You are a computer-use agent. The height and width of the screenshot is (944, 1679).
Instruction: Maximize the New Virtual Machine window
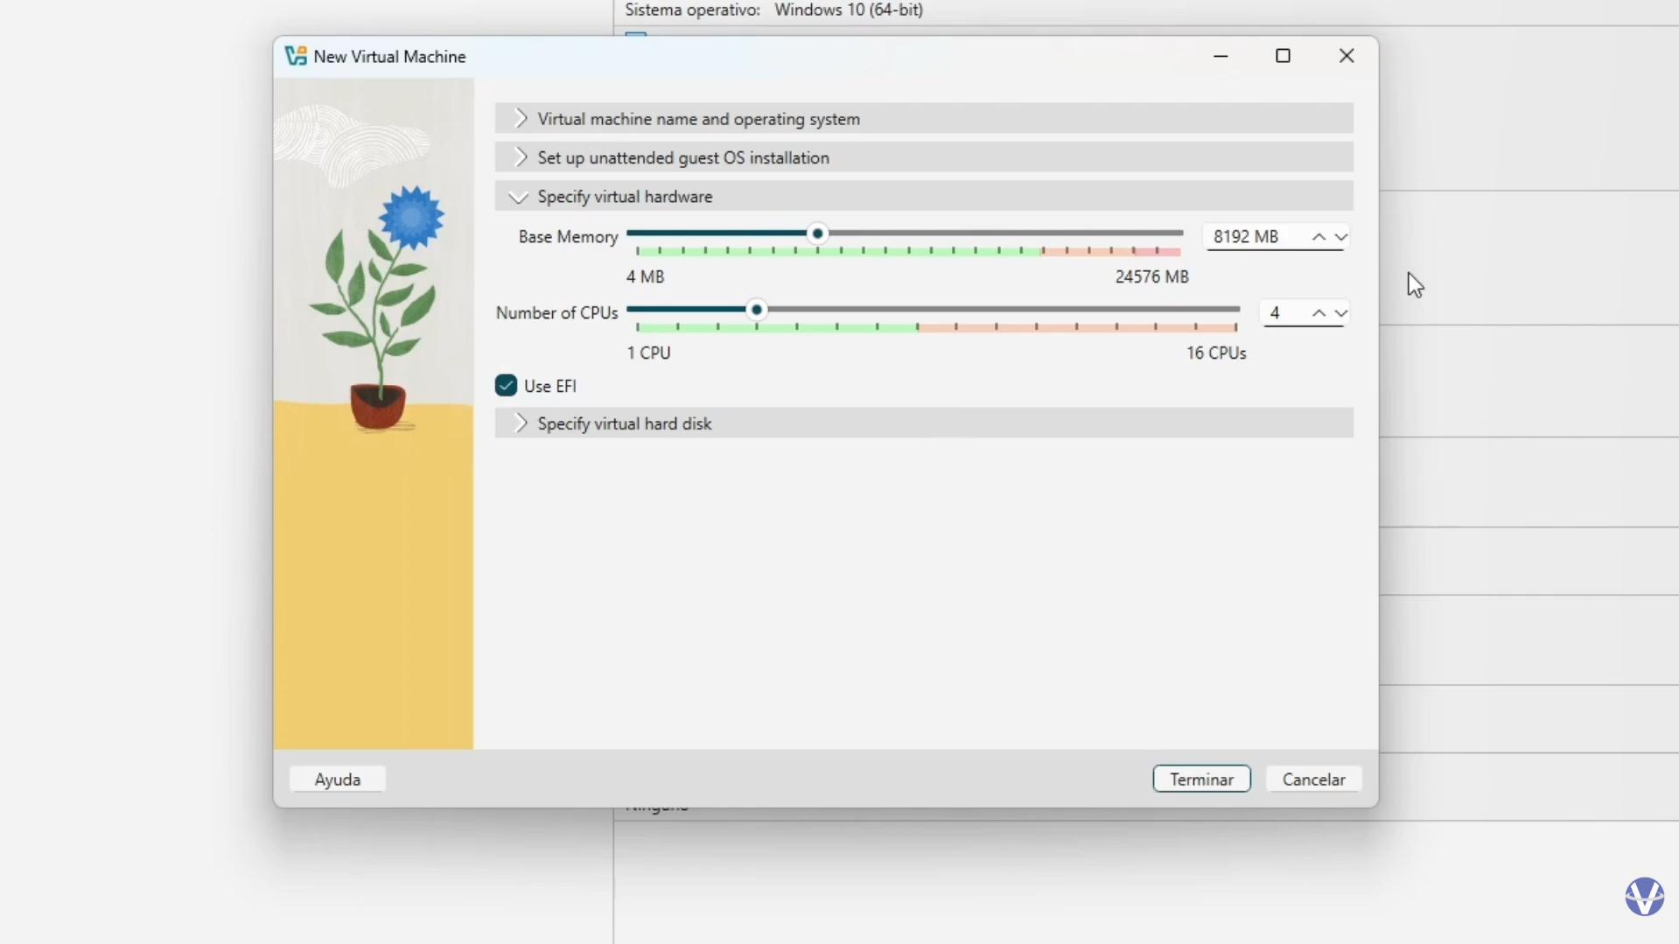(x=1283, y=56)
